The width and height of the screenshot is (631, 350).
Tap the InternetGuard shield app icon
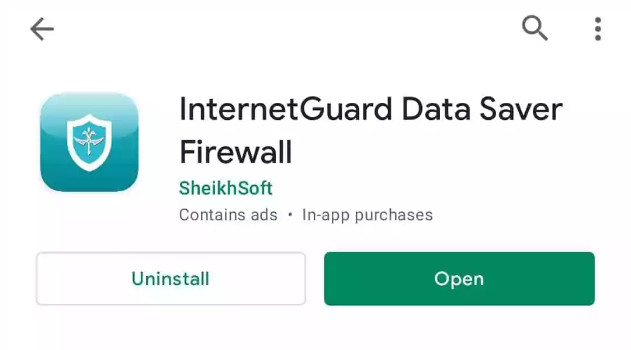89,142
